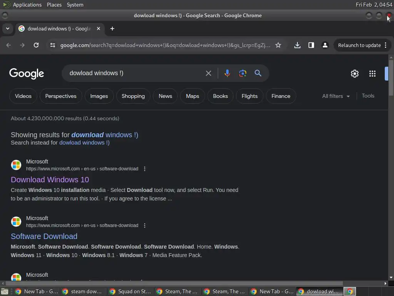Search instead for 'dowload windows !)'
This screenshot has width=394, height=296.
click(84, 143)
